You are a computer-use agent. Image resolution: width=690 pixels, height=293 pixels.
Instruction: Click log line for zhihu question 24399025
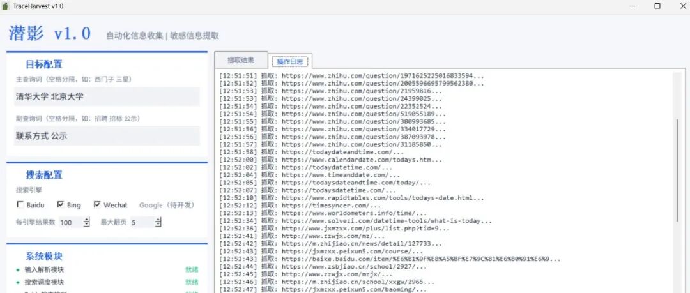click(x=330, y=98)
